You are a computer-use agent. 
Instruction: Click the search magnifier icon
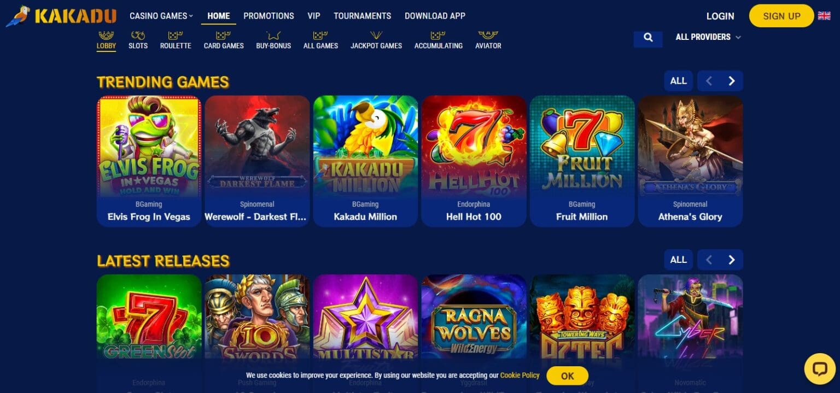pyautogui.click(x=648, y=37)
